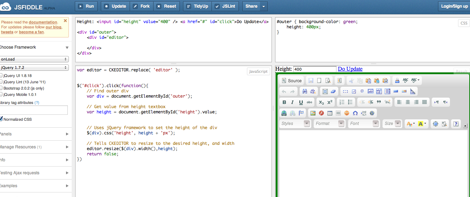Open About CKEditor help icon
This screenshot has width=470, height=197.
(x=456, y=124)
